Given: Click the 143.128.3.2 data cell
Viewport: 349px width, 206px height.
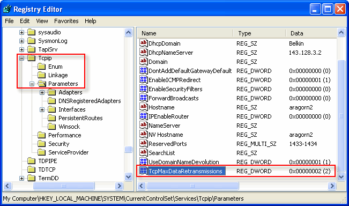Looking at the screenshot, I should (305, 53).
